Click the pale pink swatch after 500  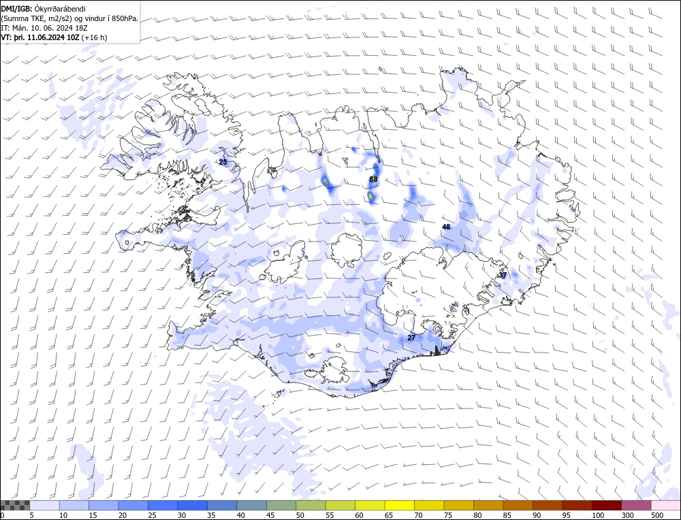point(666,505)
